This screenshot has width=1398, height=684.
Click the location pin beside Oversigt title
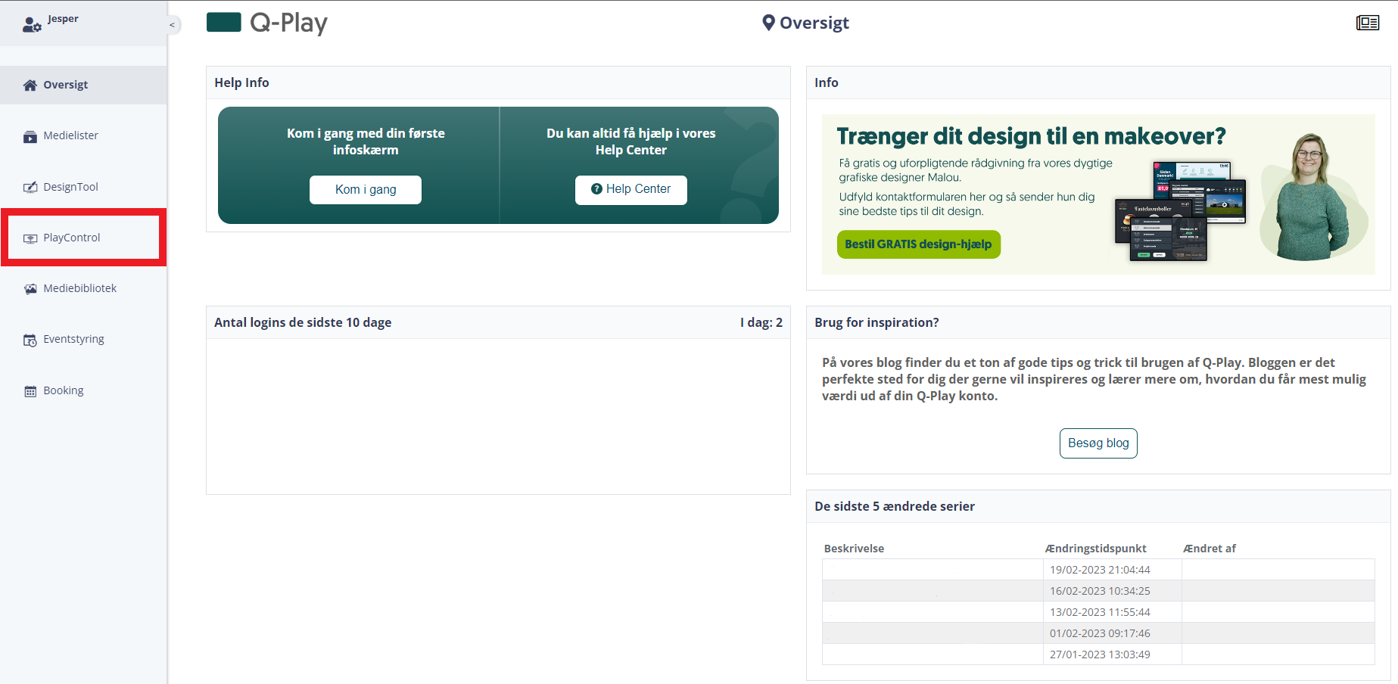(x=768, y=23)
